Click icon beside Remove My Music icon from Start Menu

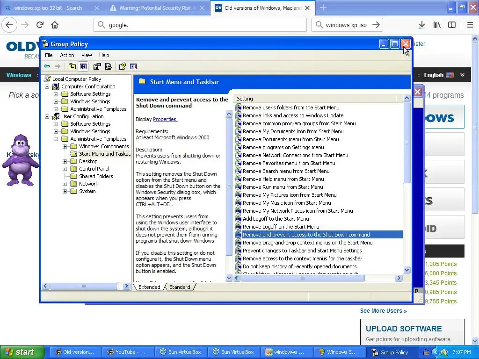(238, 203)
